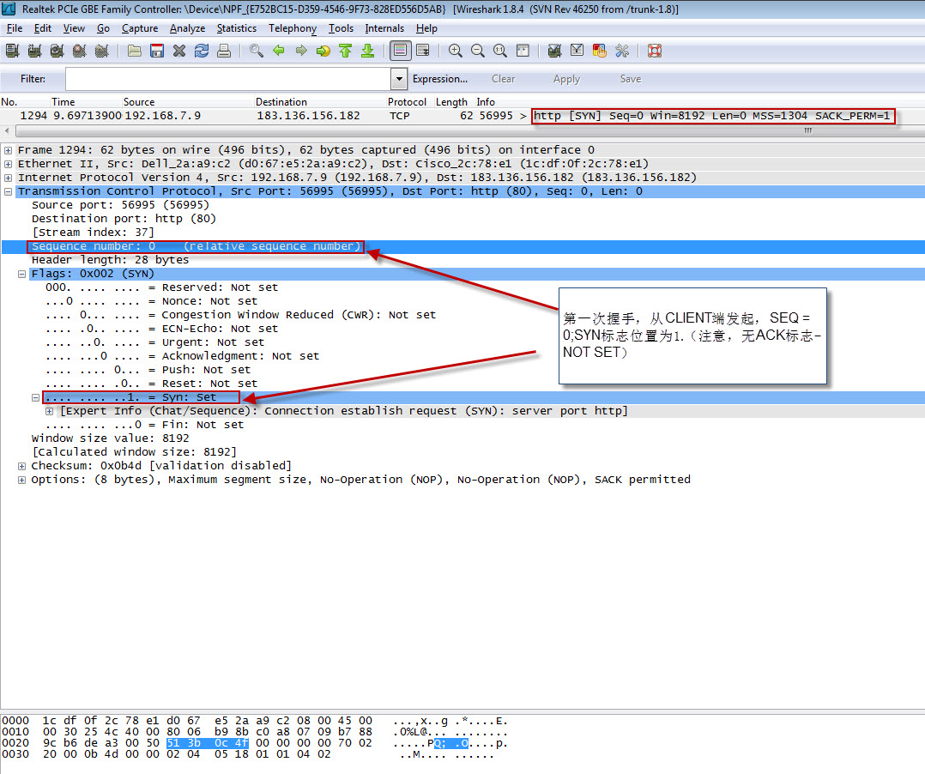925x774 pixels.
Task: Select the Source port: 56995 row
Action: coord(120,205)
